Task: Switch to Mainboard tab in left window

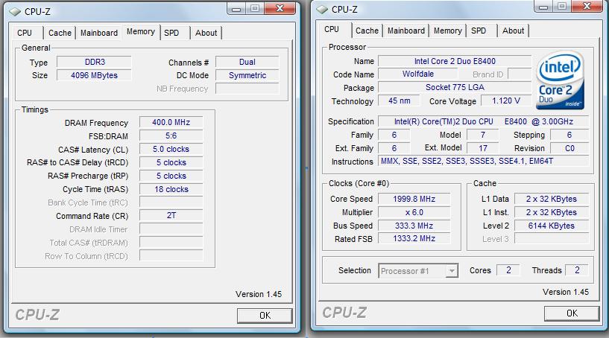Action: tap(99, 33)
